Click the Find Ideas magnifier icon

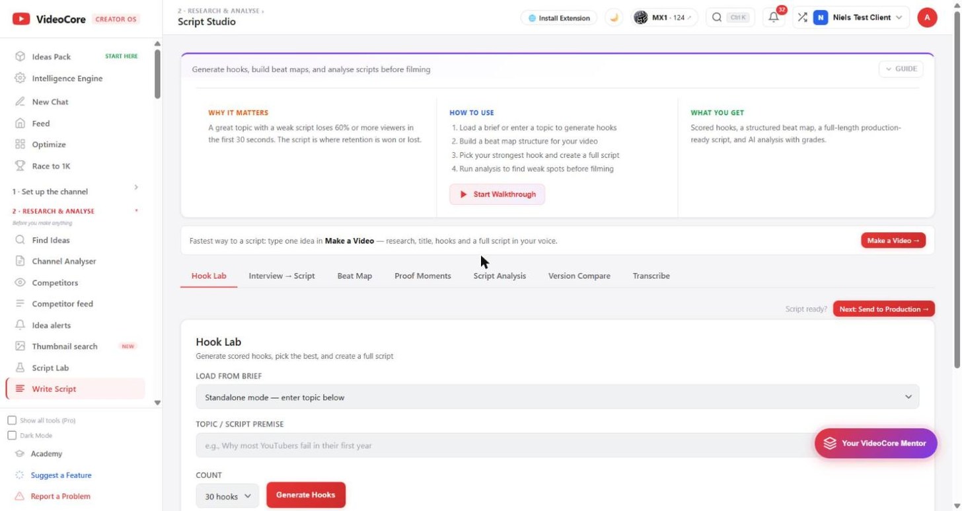point(20,240)
